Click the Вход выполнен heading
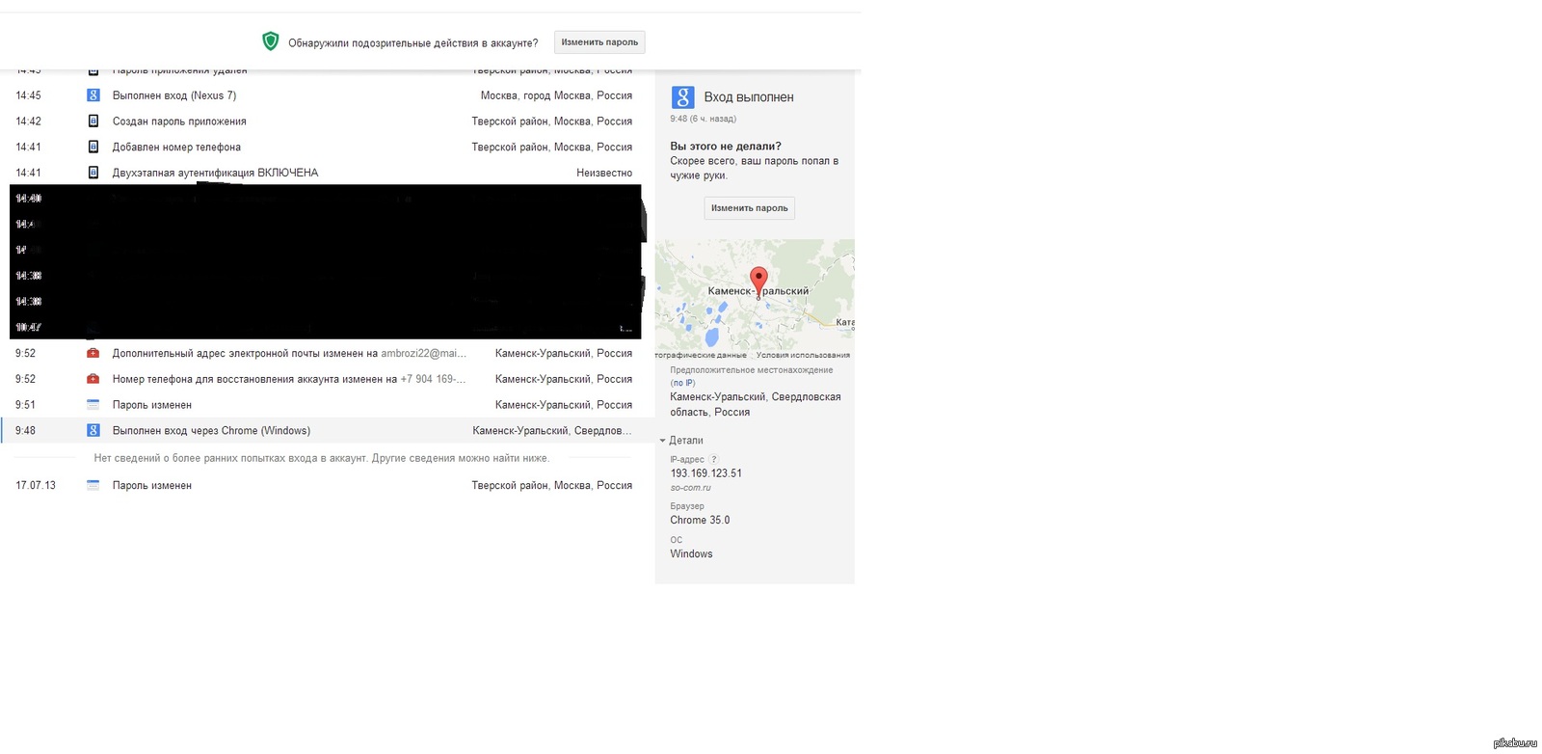This screenshot has width=1542, height=754. (x=749, y=97)
